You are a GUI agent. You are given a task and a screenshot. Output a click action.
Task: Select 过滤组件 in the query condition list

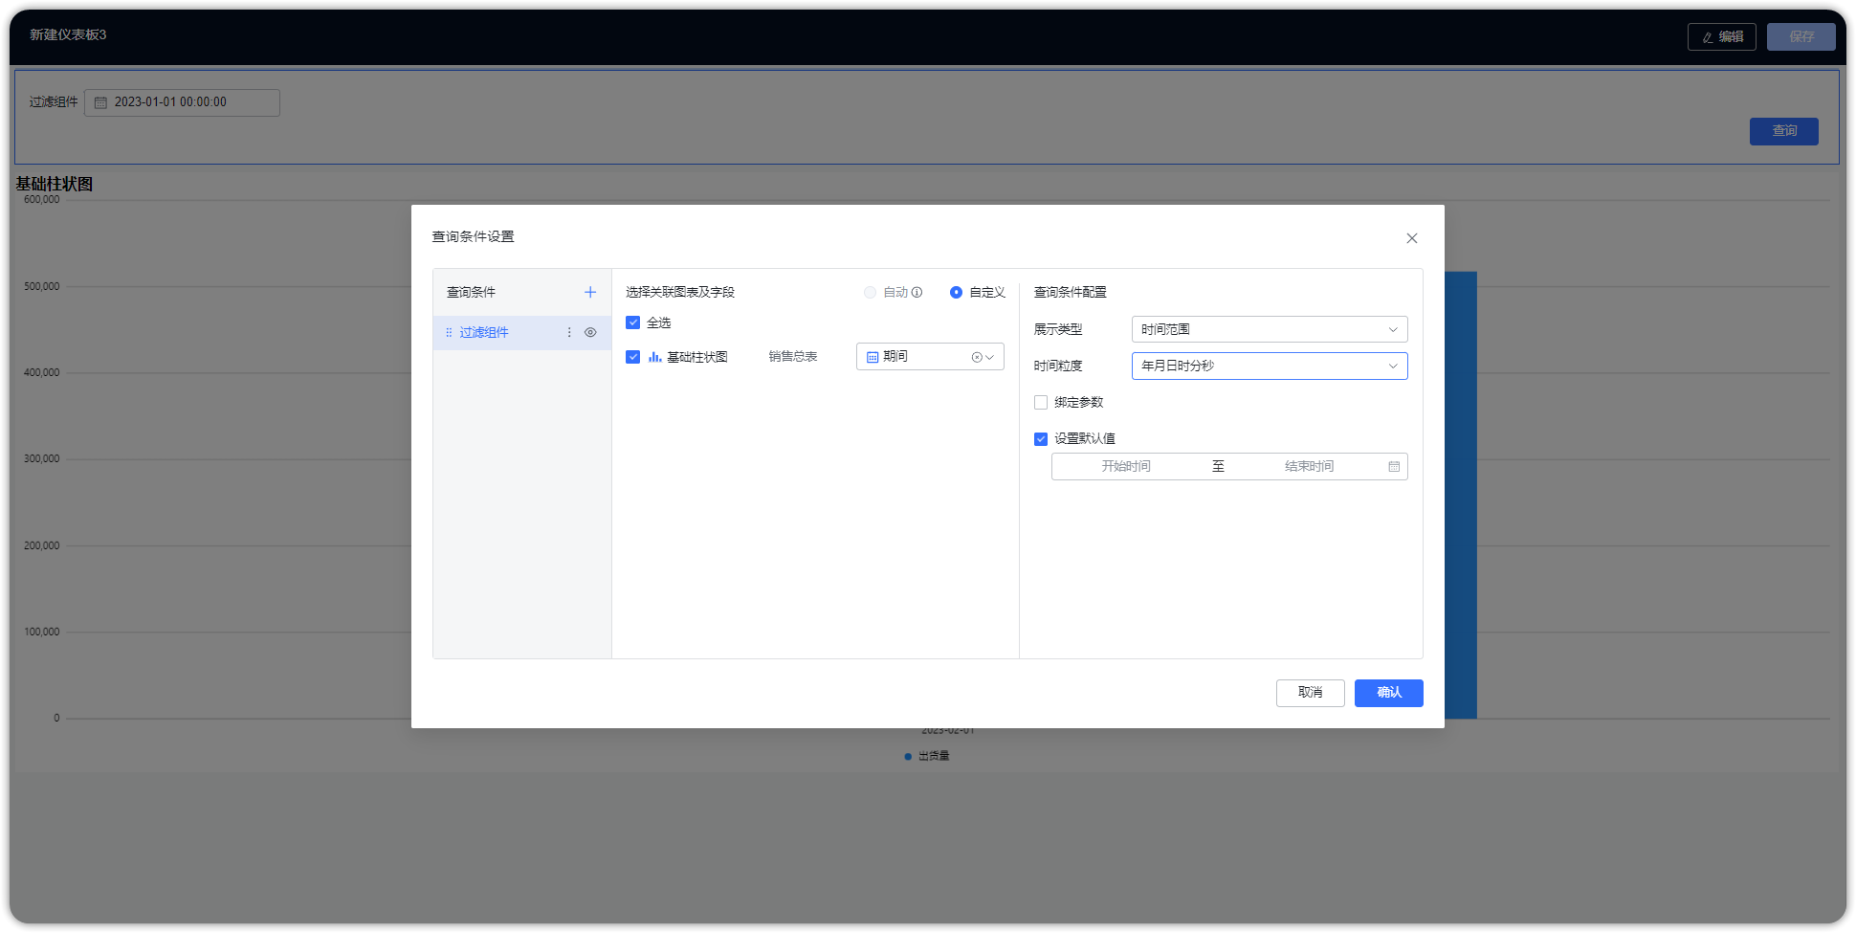coord(521,332)
